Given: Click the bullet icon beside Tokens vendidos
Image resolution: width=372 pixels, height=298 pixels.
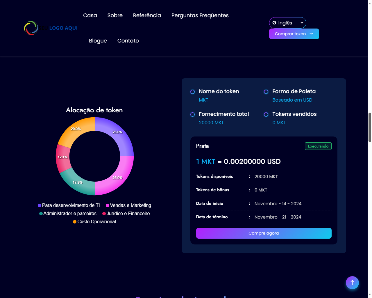Looking at the screenshot, I should point(266,115).
